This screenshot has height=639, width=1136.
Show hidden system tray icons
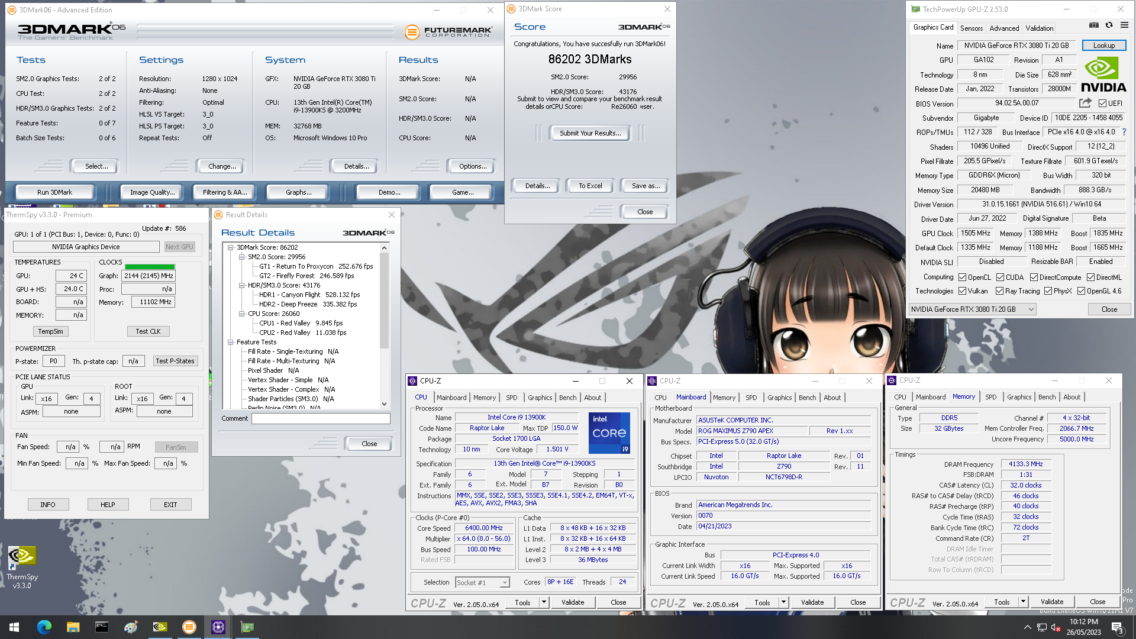click(1027, 627)
